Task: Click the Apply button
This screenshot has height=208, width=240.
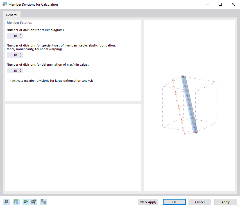Action: click(225, 202)
